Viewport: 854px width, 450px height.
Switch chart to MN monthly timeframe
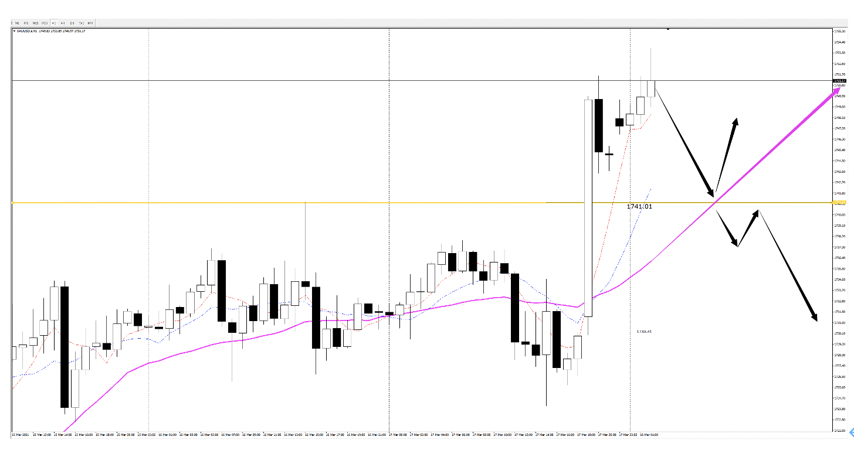[90, 23]
